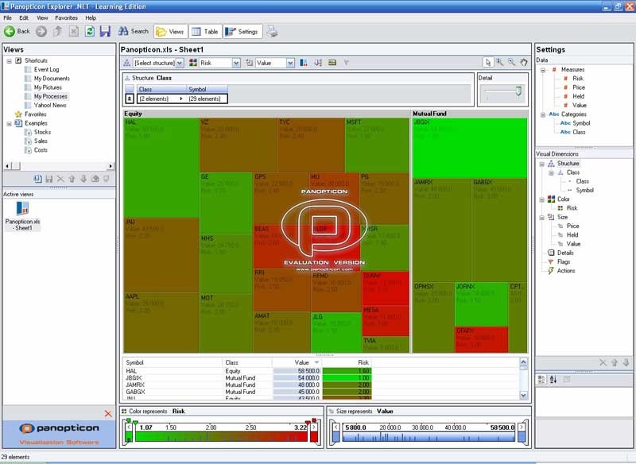The width and height of the screenshot is (636, 464).
Task: Click the grey Forward arrow icon
Action: pyautogui.click(x=41, y=31)
